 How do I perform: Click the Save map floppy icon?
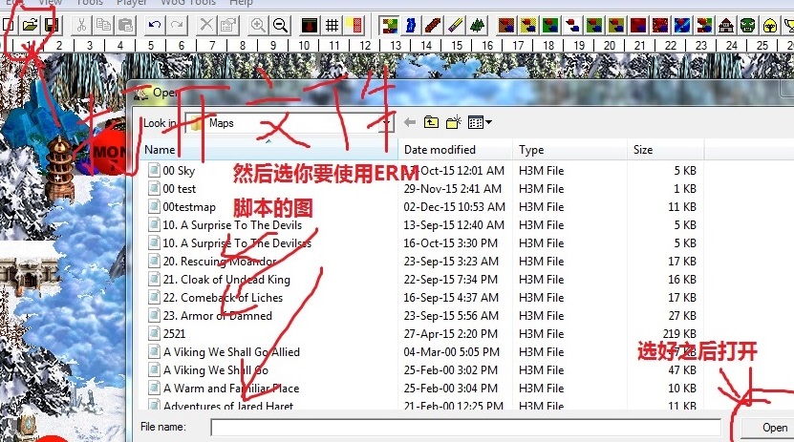pyautogui.click(x=52, y=25)
